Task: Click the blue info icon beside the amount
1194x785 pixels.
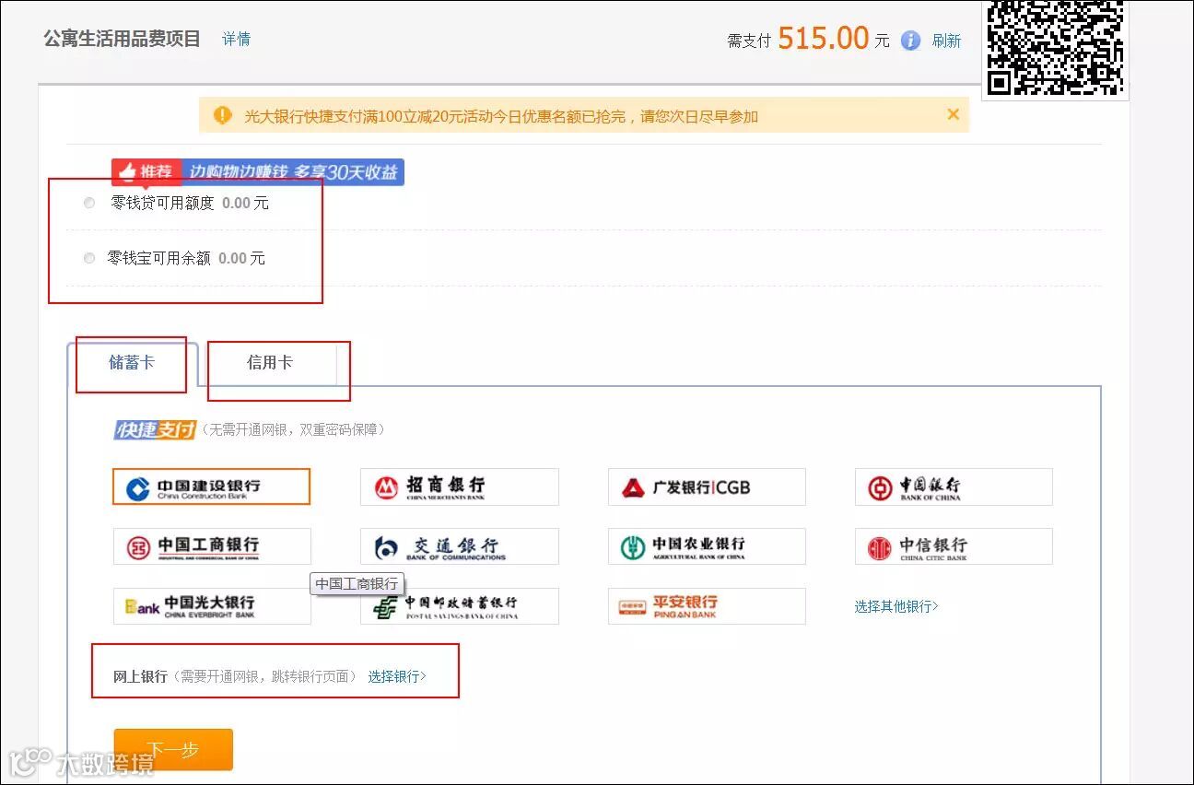Action: click(910, 41)
